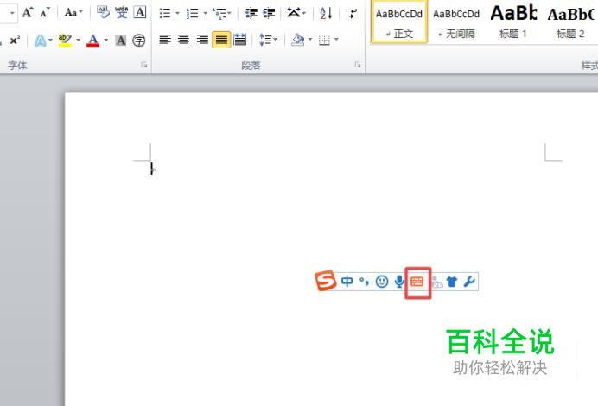Open the font color dropdown arrow
This screenshot has width=598, height=406.
click(106, 40)
